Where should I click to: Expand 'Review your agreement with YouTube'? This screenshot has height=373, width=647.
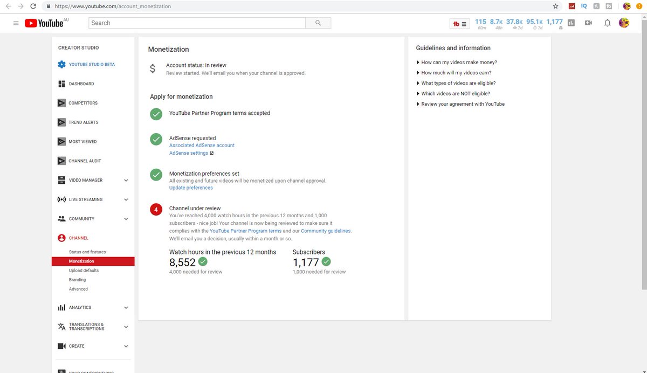point(460,104)
